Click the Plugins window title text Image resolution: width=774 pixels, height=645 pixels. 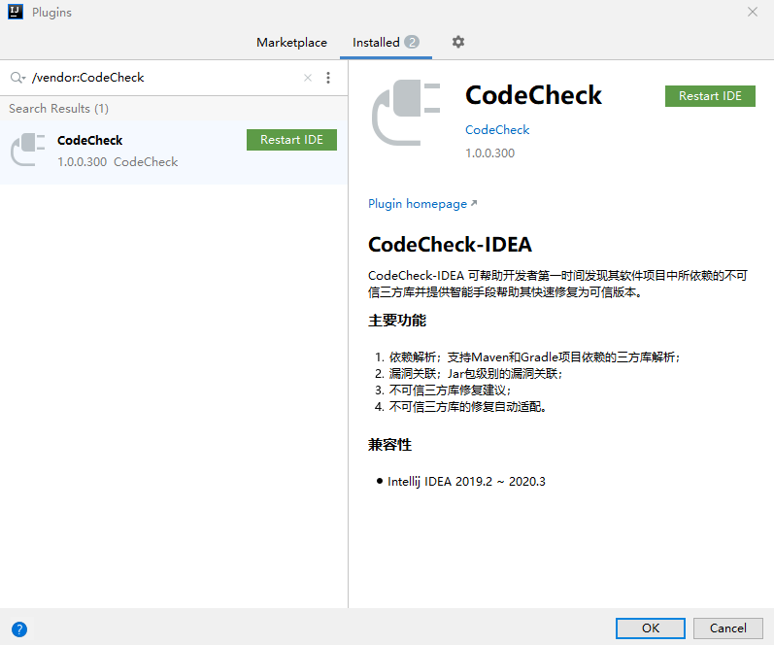pyautogui.click(x=51, y=13)
